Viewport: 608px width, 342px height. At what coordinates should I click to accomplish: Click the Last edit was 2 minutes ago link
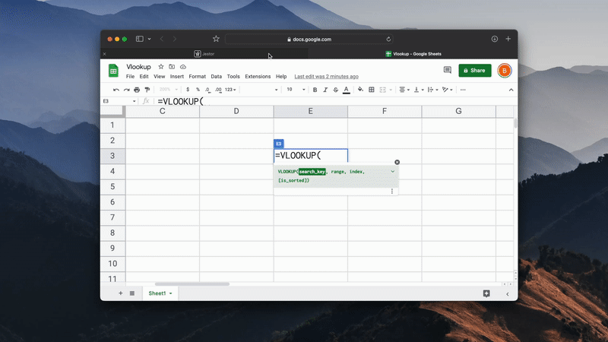327,77
